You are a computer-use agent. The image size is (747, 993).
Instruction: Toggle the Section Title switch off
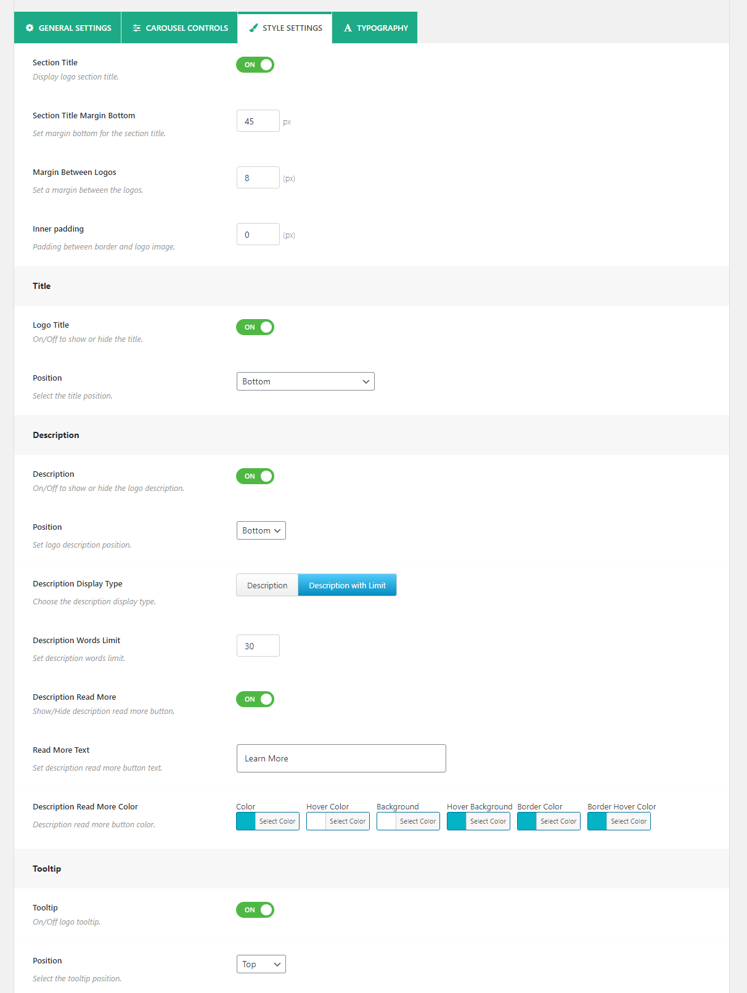coord(255,65)
